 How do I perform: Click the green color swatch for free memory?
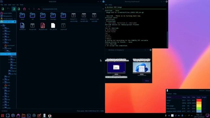point(199,108)
